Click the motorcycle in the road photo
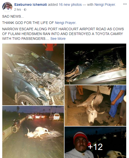This screenshot has height=158, width=129. tap(16, 126)
